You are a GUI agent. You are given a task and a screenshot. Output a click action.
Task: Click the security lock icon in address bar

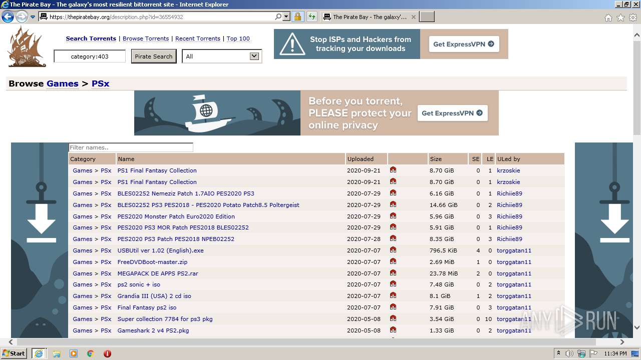(x=297, y=17)
